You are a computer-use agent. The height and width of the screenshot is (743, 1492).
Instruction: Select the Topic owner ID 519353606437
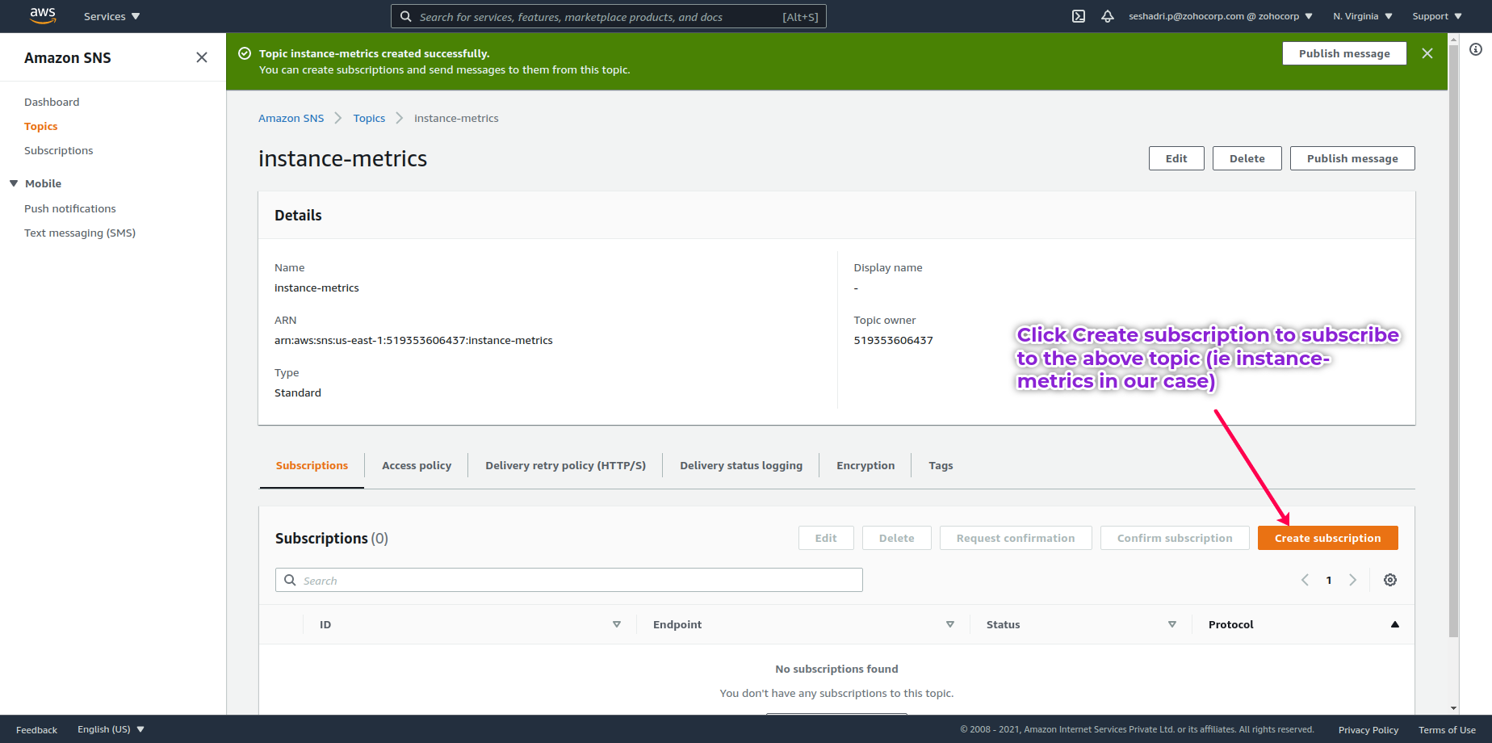[893, 340]
